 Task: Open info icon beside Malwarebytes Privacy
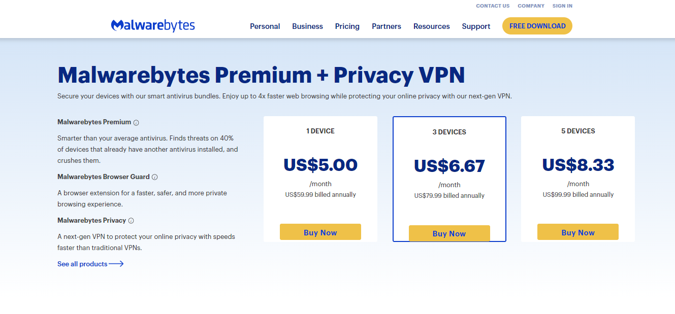coord(131,221)
